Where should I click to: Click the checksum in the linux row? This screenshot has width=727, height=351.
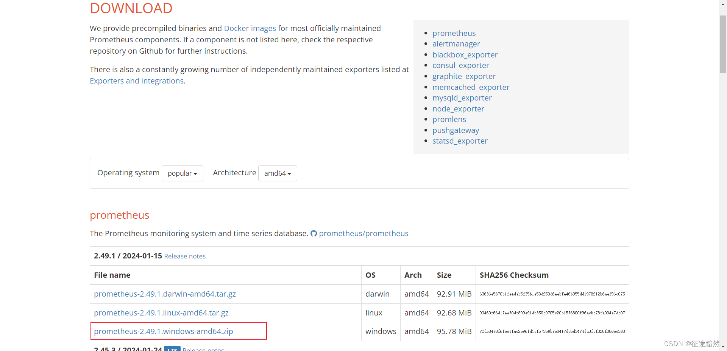point(552,313)
